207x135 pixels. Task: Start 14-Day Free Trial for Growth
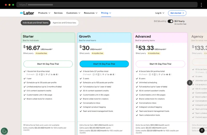[104, 64]
